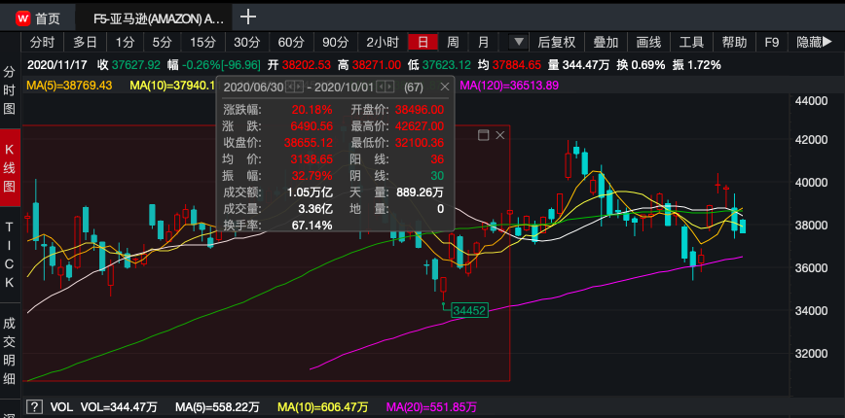
Task: Maximize the selected range box via square icon
Action: point(483,134)
